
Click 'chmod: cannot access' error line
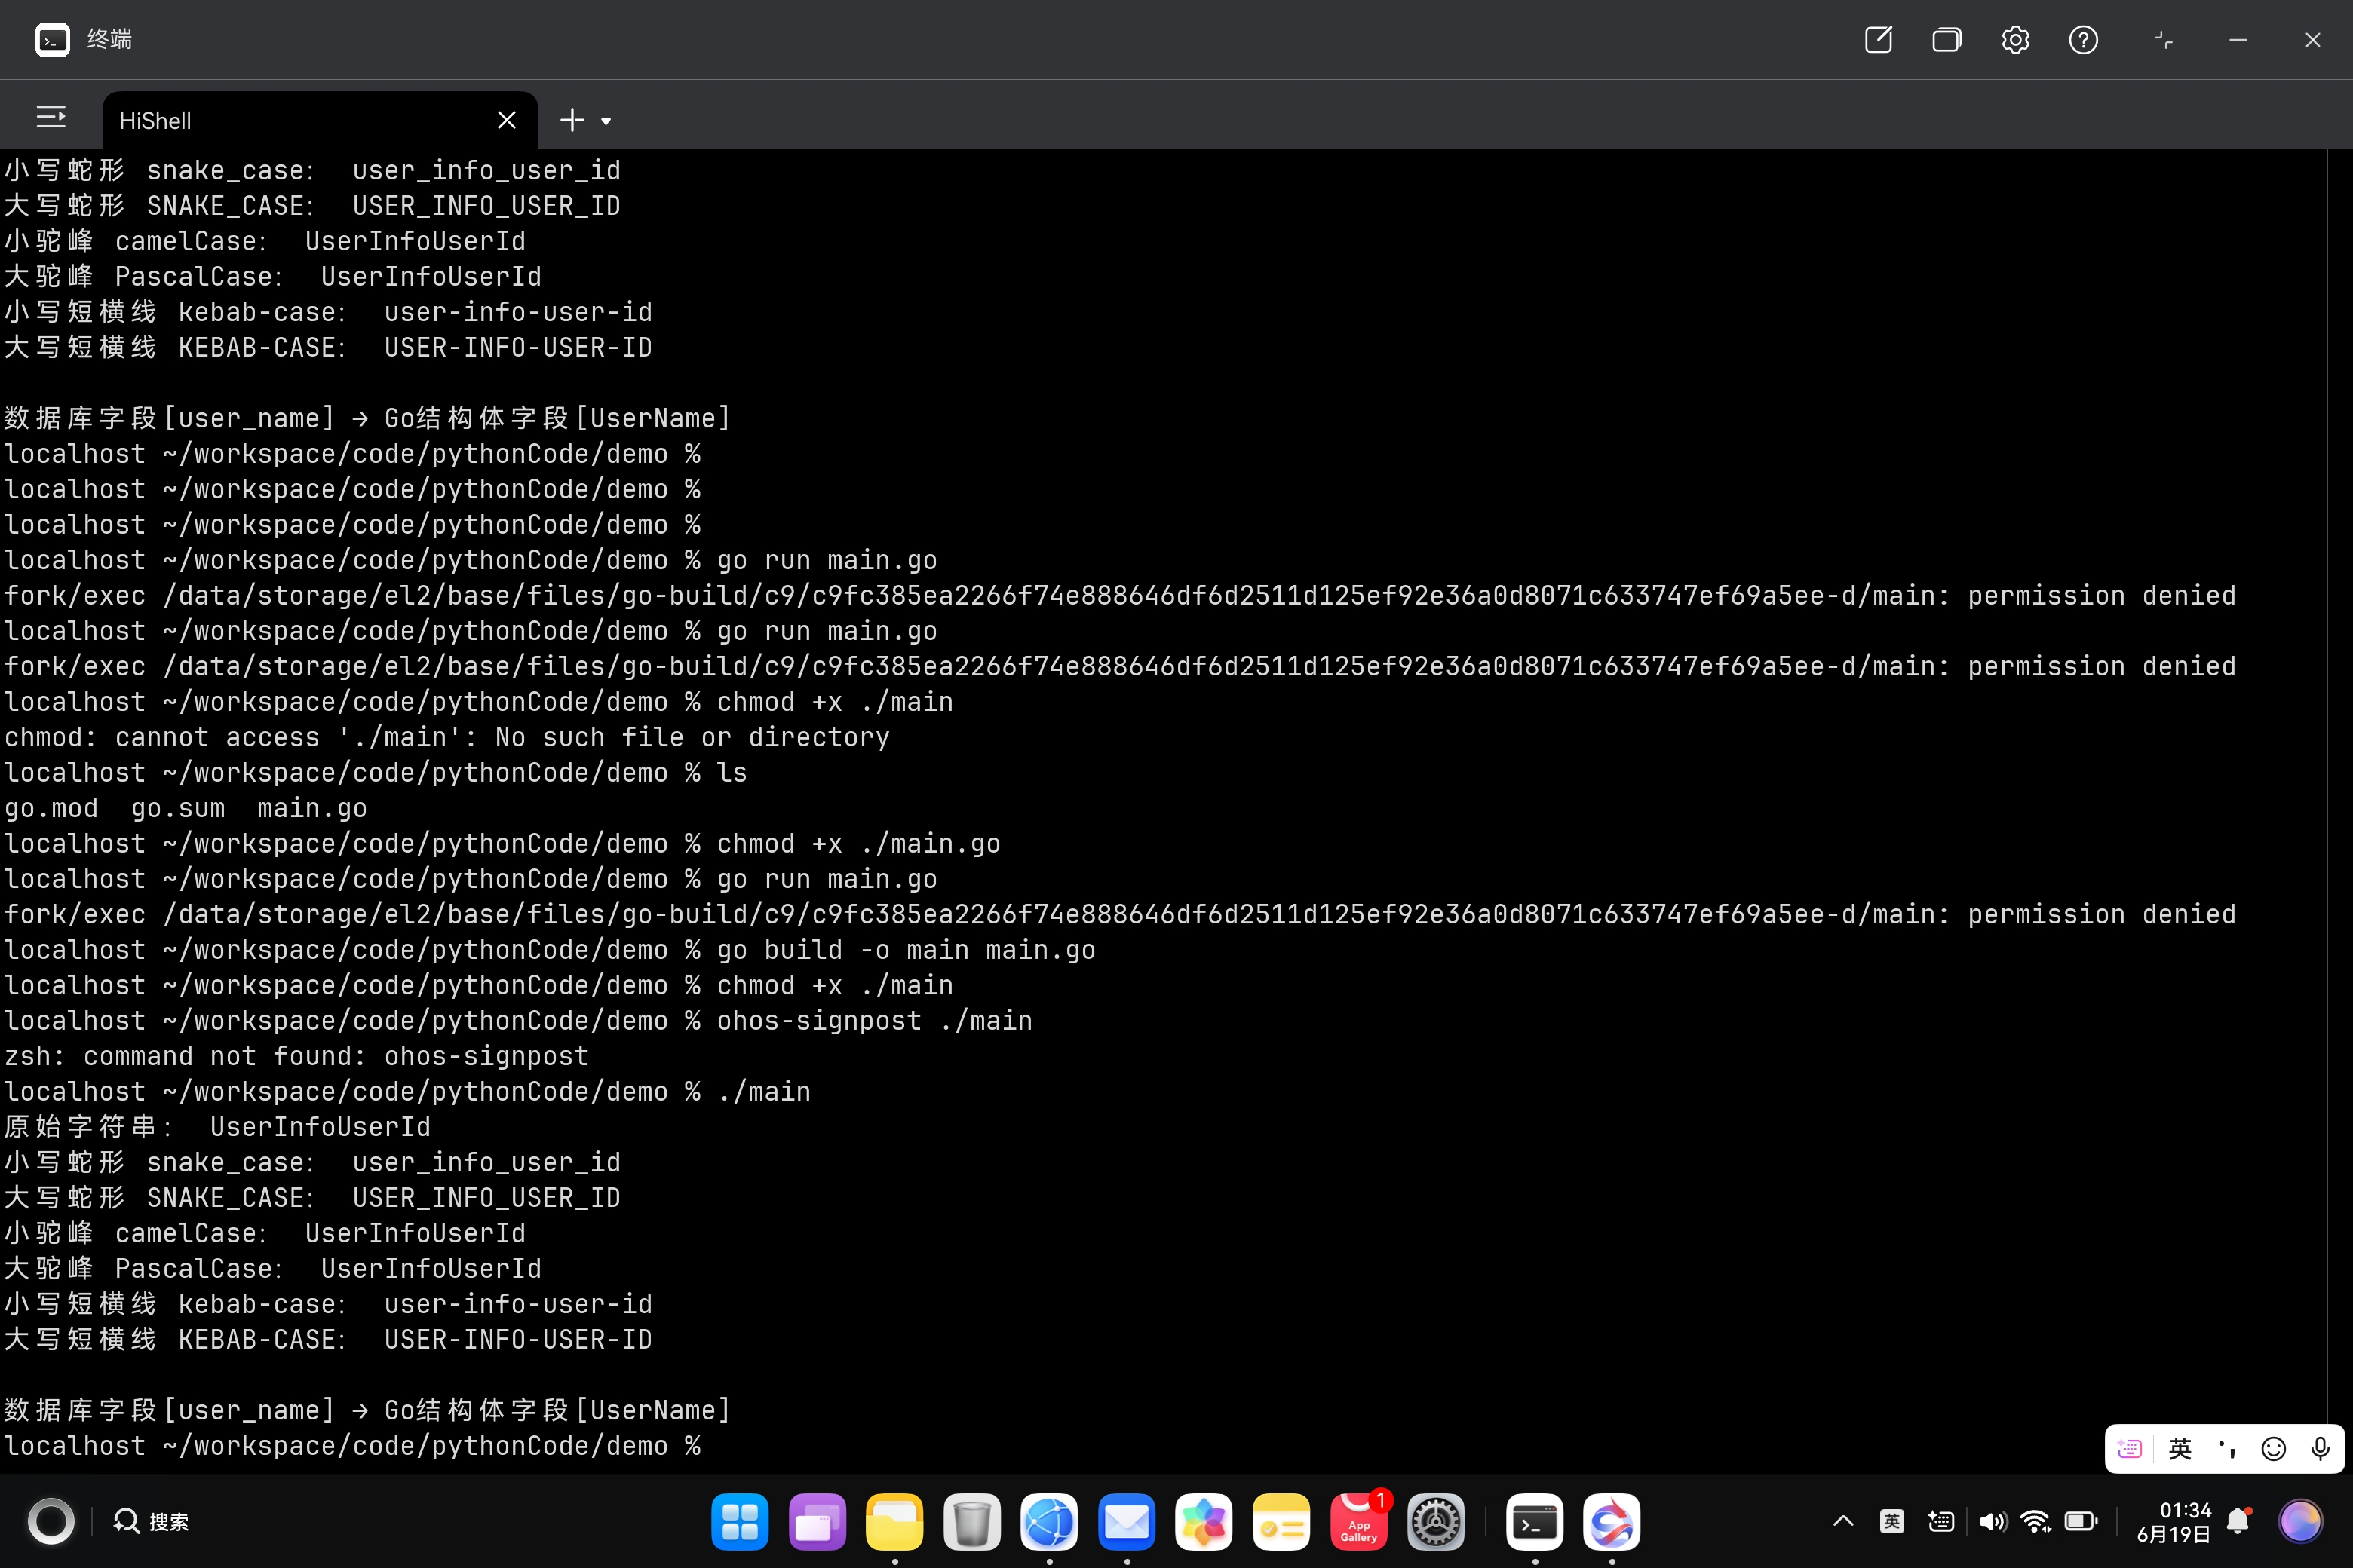(446, 737)
